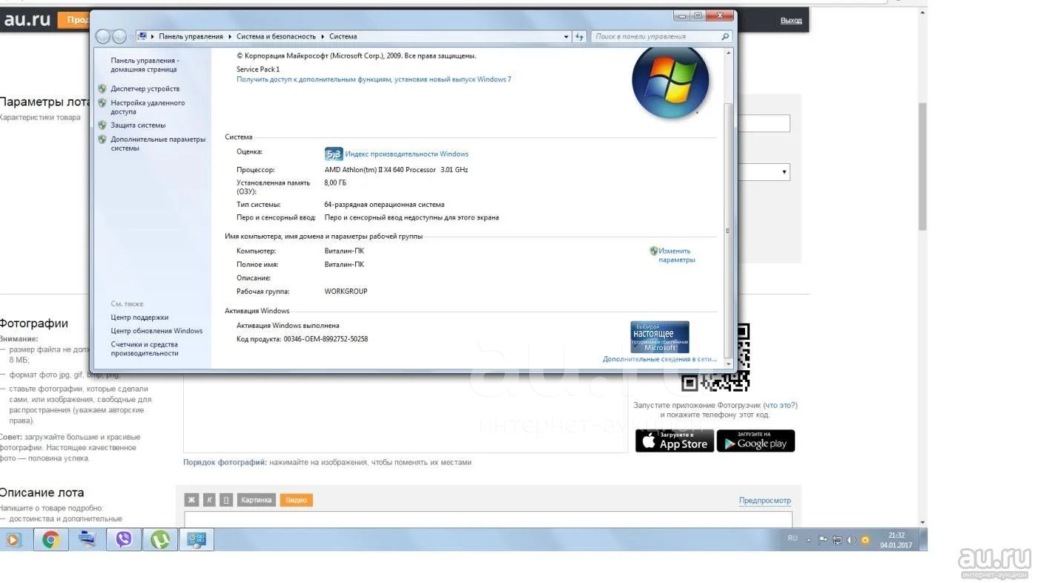Click the volume speaker tray icon
This screenshot has width=1038, height=583.
851,540
